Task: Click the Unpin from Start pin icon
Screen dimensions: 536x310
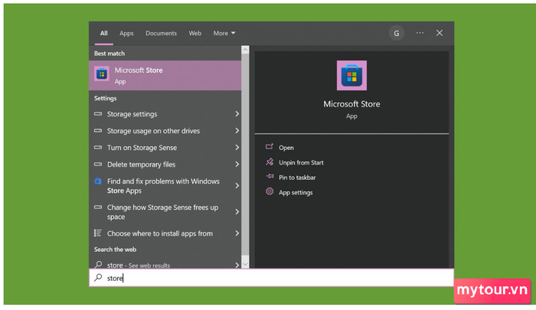Action: [x=269, y=162]
